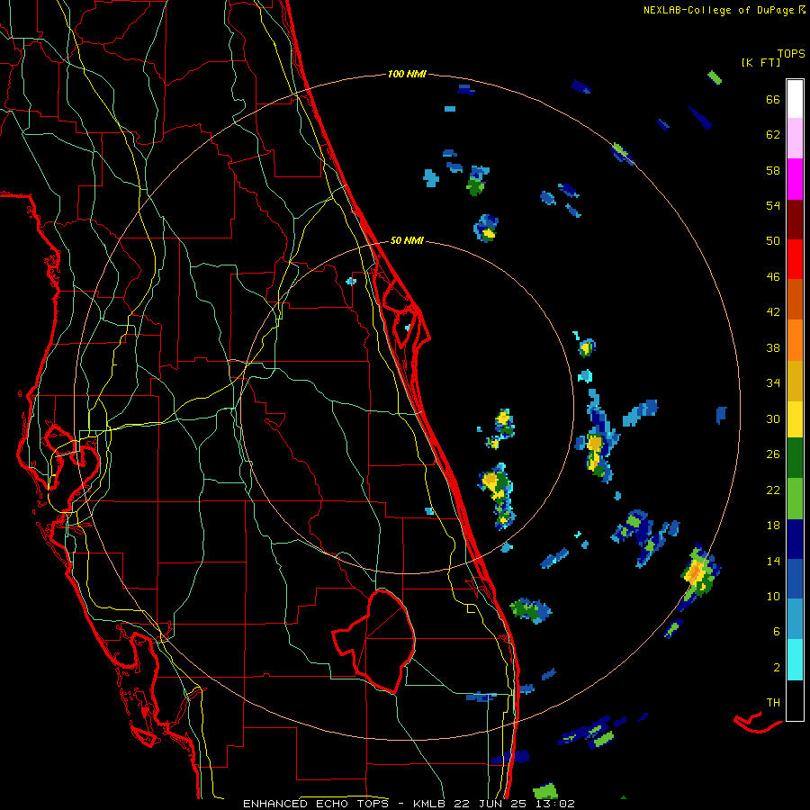Click the 50 NMI range ring label
The height and width of the screenshot is (810, 810).
pyautogui.click(x=407, y=240)
